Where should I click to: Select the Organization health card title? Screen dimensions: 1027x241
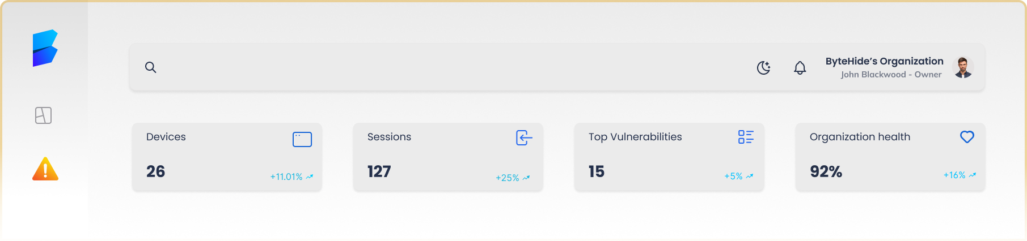[x=860, y=137]
